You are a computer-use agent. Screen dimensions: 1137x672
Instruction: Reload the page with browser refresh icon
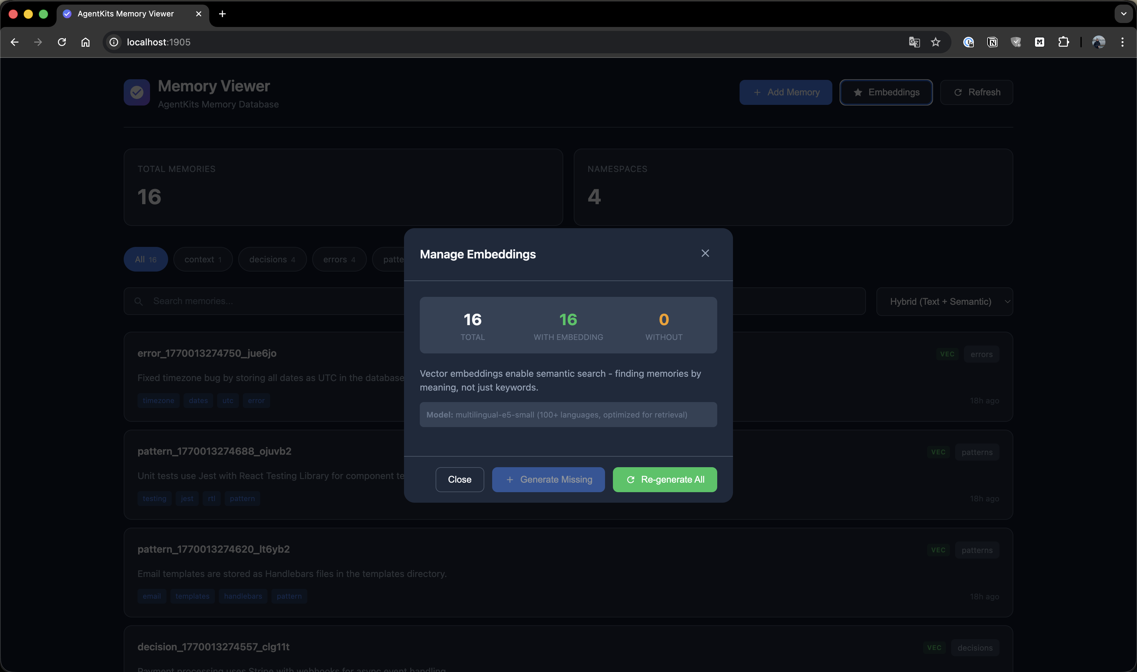coord(62,42)
